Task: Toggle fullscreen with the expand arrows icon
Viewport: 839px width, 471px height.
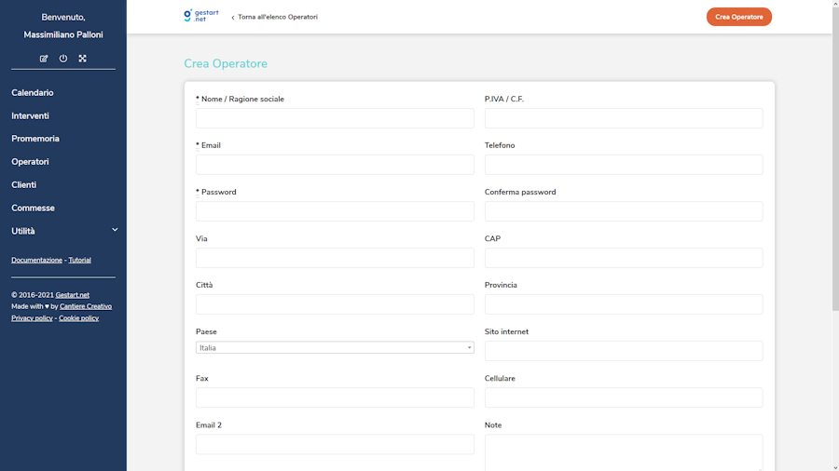Action: click(82, 59)
